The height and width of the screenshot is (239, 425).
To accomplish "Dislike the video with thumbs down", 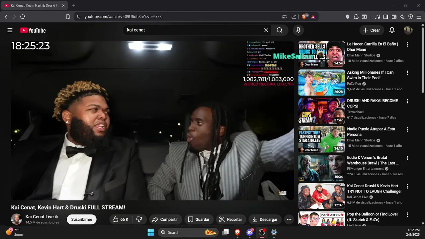I will point(139,219).
